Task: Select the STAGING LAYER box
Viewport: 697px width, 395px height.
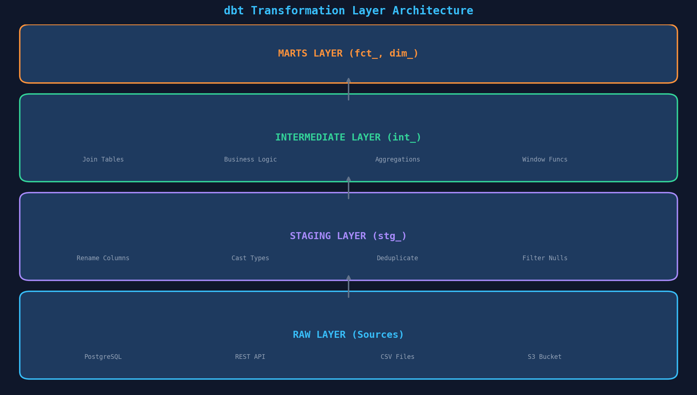Action: tap(348, 236)
